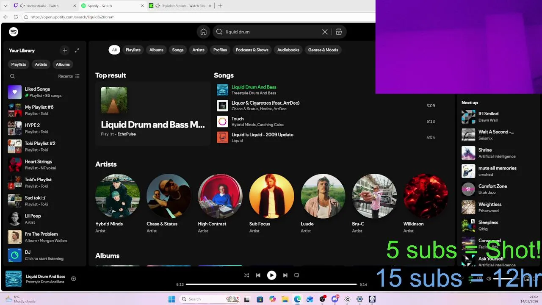Image resolution: width=542 pixels, height=305 pixels.
Task: Open HYPE 2 playlist
Action: [46, 128]
